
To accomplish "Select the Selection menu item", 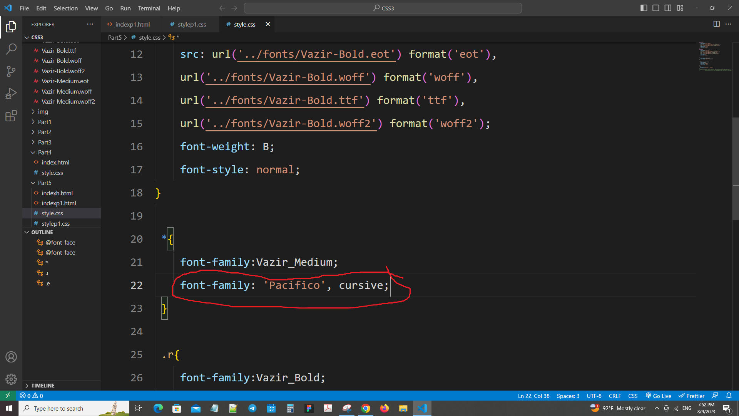I will pyautogui.click(x=65, y=8).
